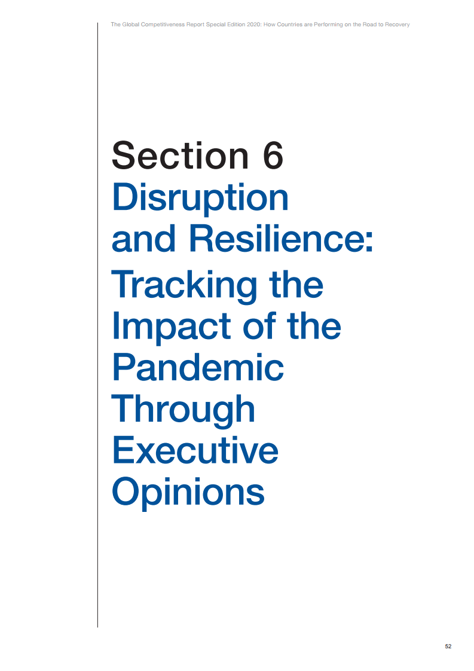Click page number 52 in the footer
This screenshot has width=474, height=671.
click(448, 646)
